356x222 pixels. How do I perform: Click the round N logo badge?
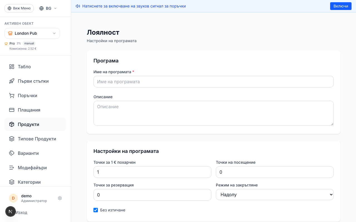point(11,211)
